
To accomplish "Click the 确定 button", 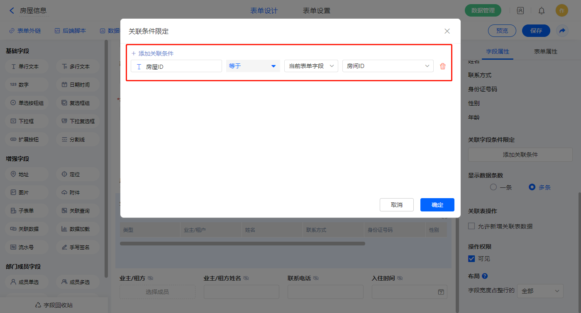I will coord(437,205).
